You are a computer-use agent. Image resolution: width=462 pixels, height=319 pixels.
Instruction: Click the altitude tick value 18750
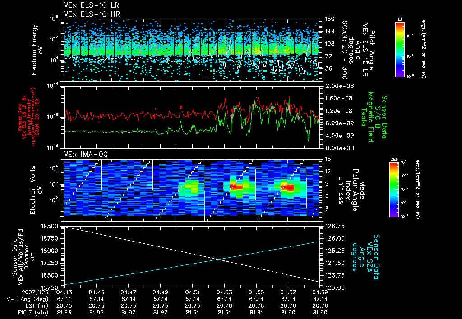[x=50, y=238]
